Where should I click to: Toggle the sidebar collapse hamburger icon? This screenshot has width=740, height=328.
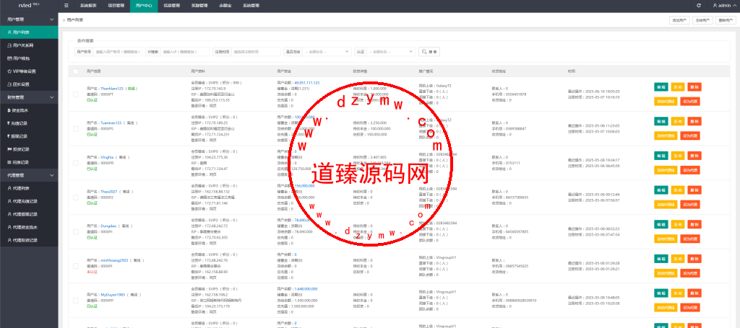pyautogui.click(x=66, y=6)
